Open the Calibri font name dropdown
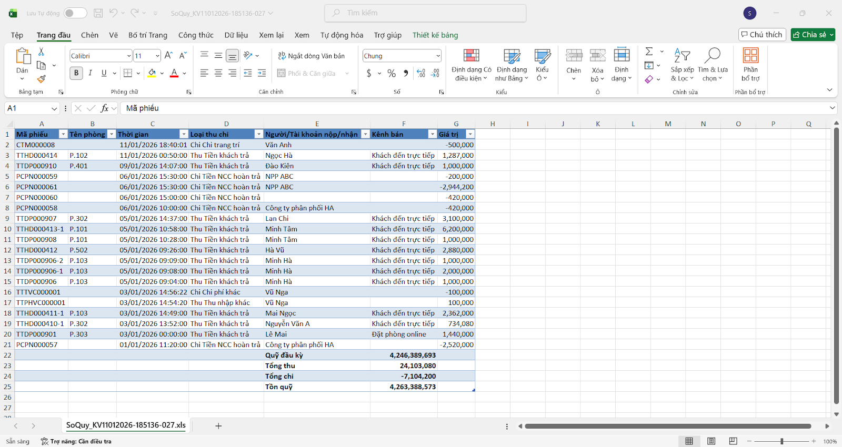The width and height of the screenshot is (842, 447). point(128,56)
